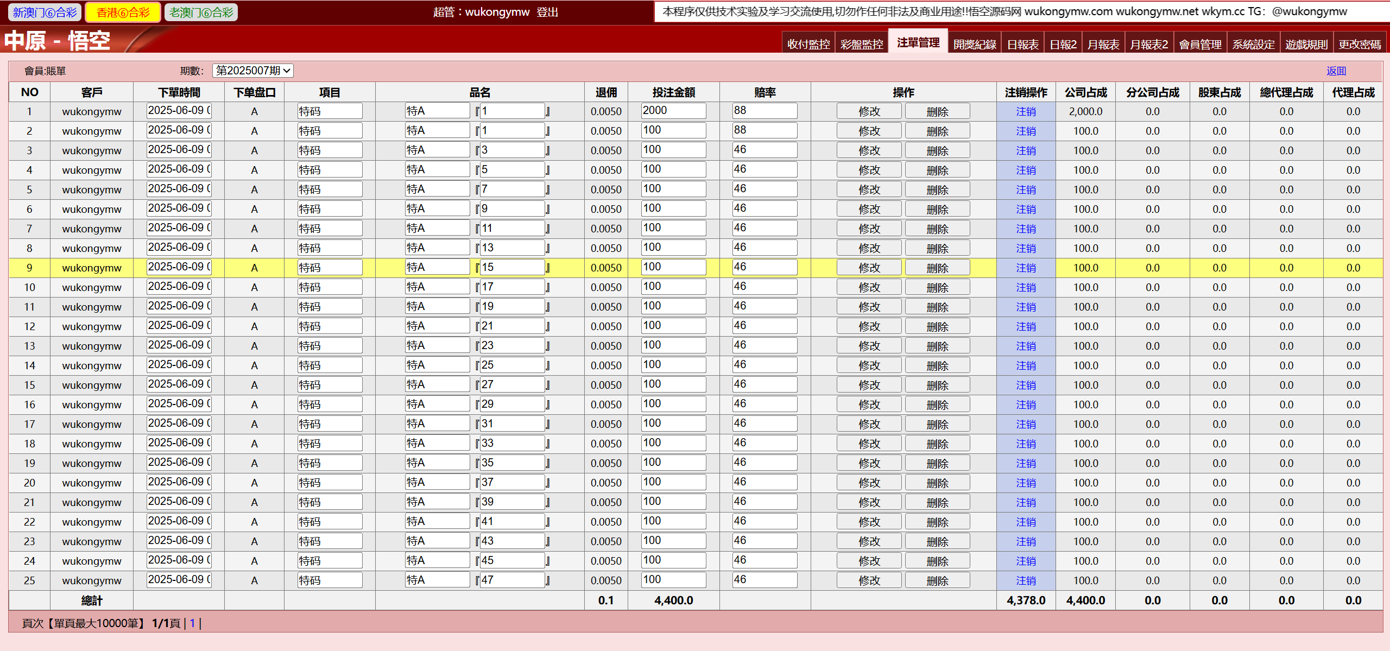Click the number field showing 9
This screenshot has height=651, width=1390.
(x=513, y=208)
